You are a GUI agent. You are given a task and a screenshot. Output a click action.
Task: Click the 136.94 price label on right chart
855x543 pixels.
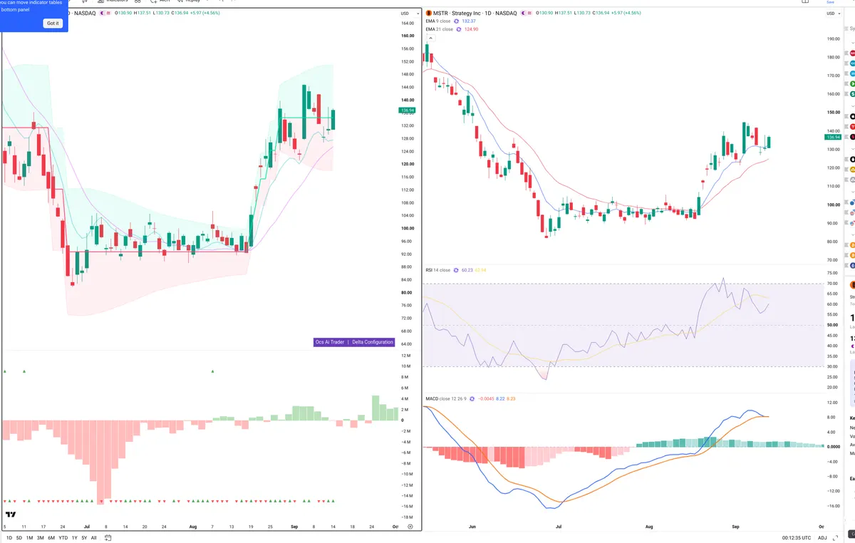[x=832, y=137]
